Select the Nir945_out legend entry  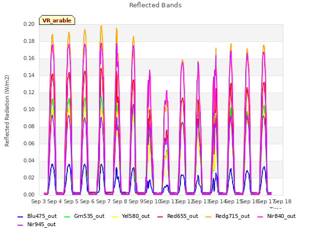tap(37, 225)
